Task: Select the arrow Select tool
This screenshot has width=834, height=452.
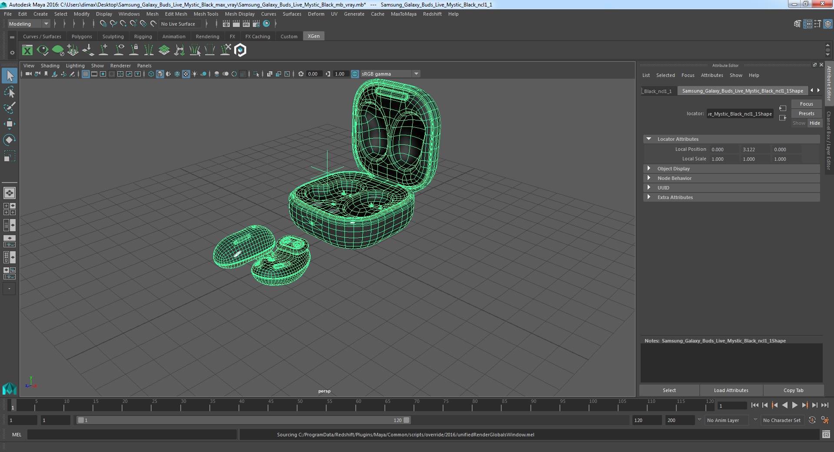Action: click(x=10, y=76)
